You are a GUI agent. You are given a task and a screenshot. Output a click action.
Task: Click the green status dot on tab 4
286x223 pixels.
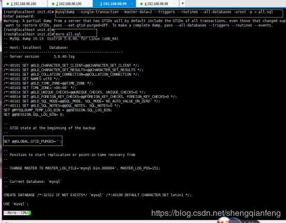141,4
